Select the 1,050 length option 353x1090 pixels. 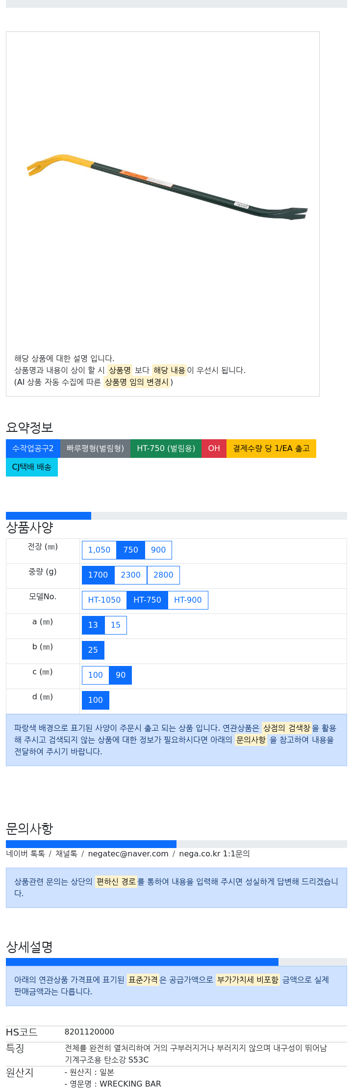coord(99,550)
